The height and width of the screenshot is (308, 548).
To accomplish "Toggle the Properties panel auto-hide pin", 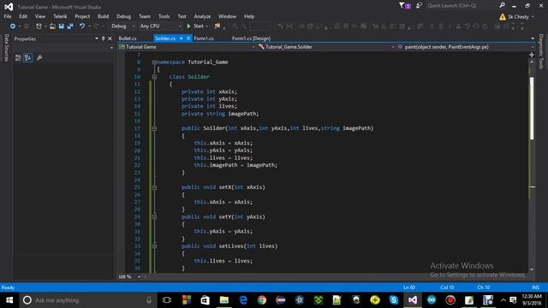I will coord(103,38).
